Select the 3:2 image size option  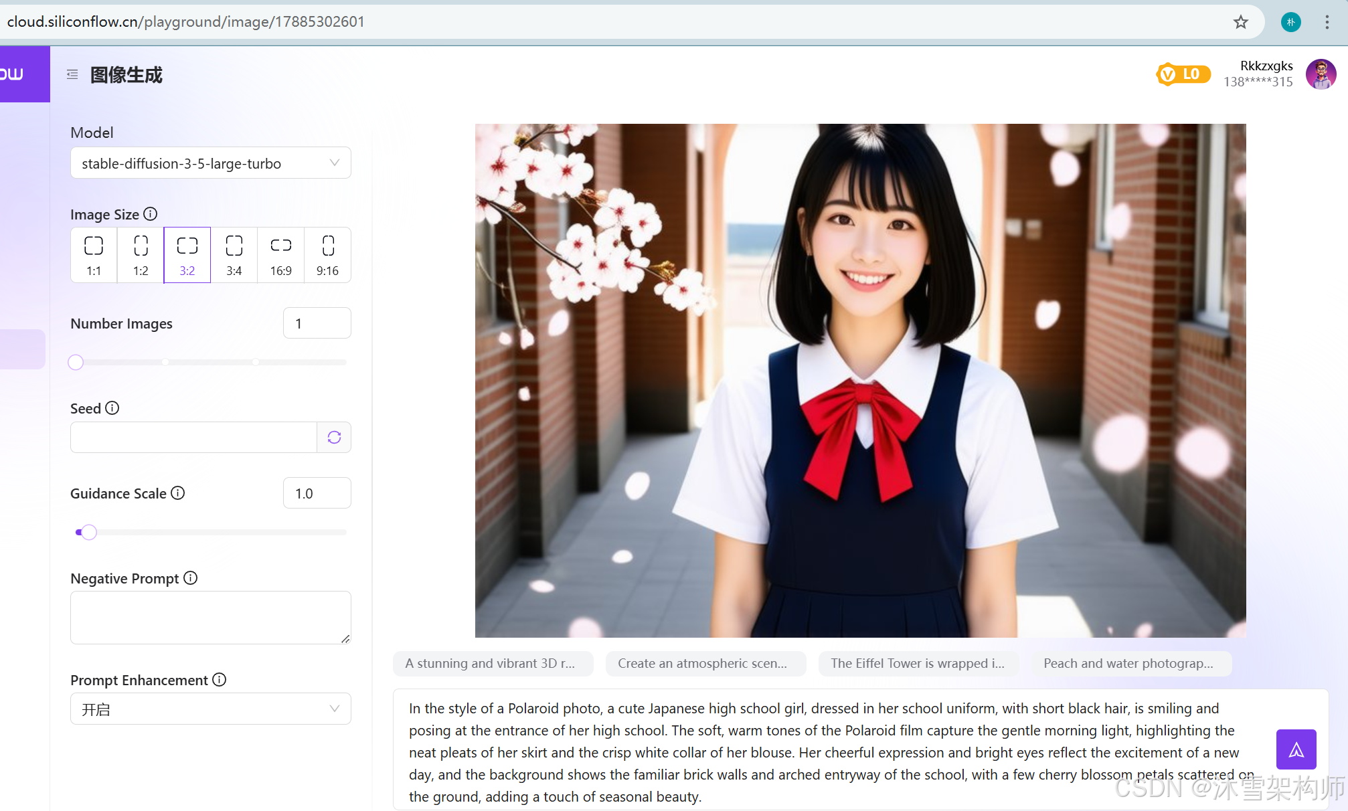pyautogui.click(x=187, y=255)
